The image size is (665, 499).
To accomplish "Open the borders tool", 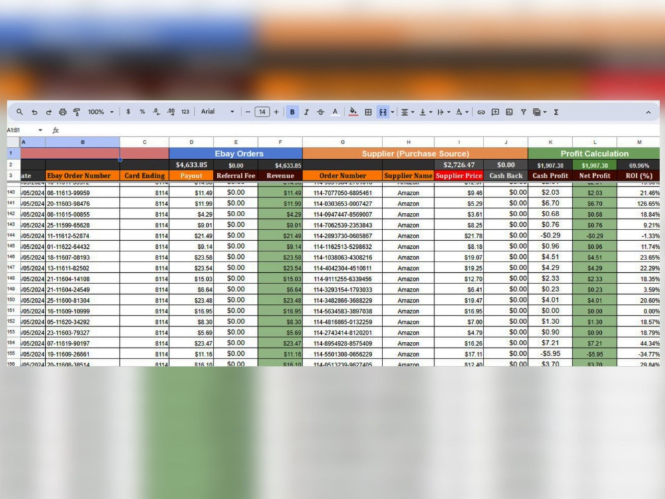I will click(x=368, y=112).
